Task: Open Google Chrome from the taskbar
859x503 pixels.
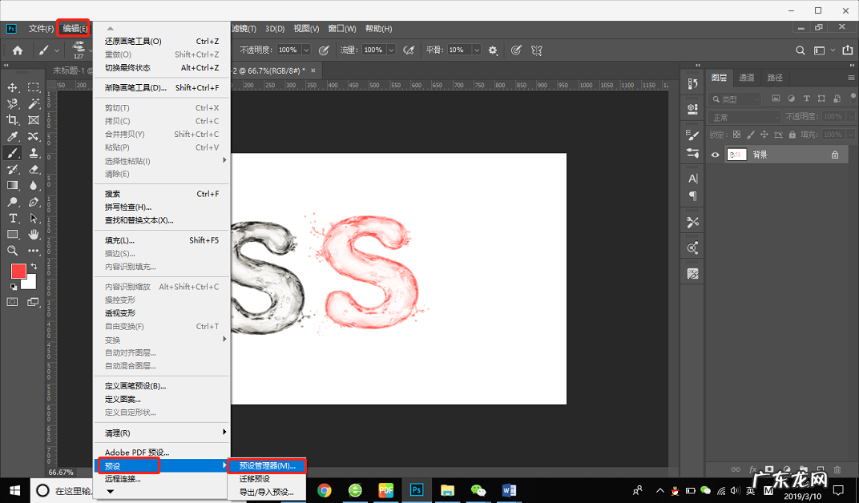Action: tap(325, 489)
